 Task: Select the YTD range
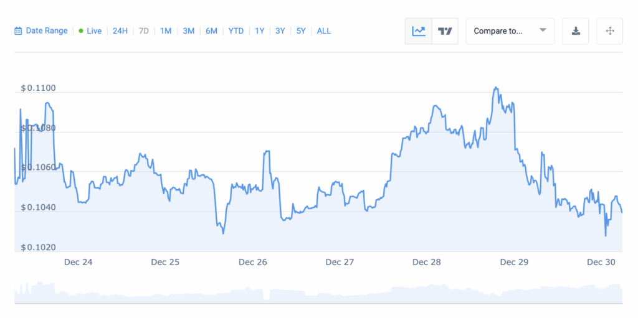236,30
